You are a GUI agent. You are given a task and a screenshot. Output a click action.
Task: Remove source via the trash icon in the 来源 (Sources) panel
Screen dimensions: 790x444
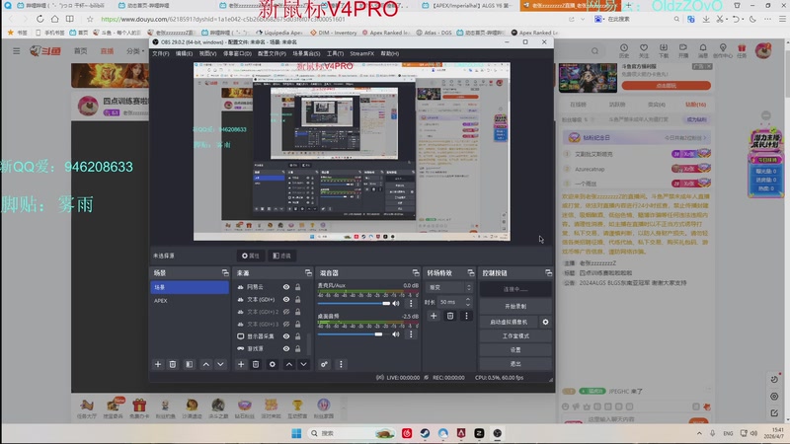point(256,364)
